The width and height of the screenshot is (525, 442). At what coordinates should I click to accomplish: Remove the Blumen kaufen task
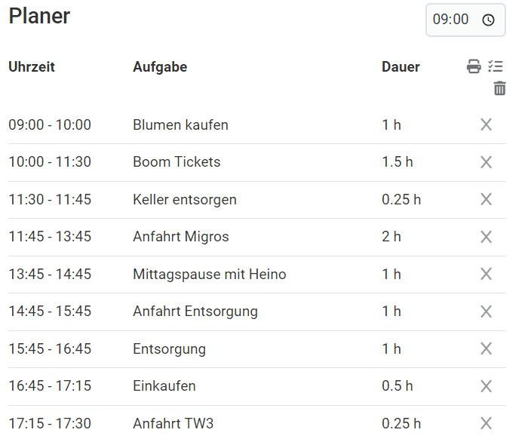click(x=487, y=124)
